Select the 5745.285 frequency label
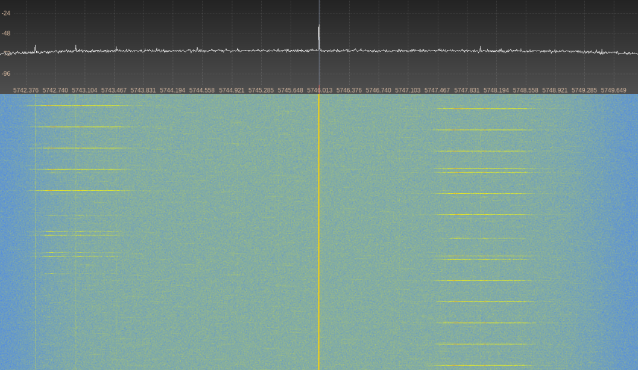638x370 pixels. 261,90
